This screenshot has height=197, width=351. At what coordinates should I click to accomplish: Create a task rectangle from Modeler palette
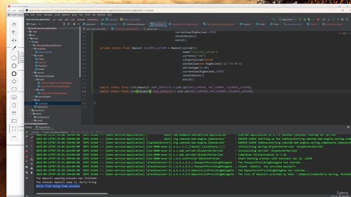tap(14, 90)
